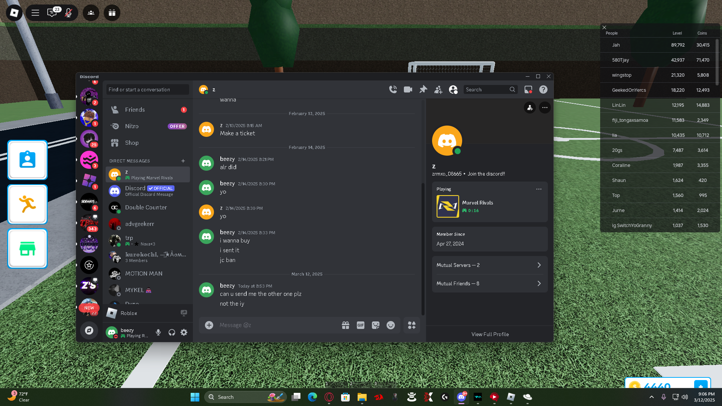Open the sticker picker
This screenshot has width=722, height=406.
(376, 325)
